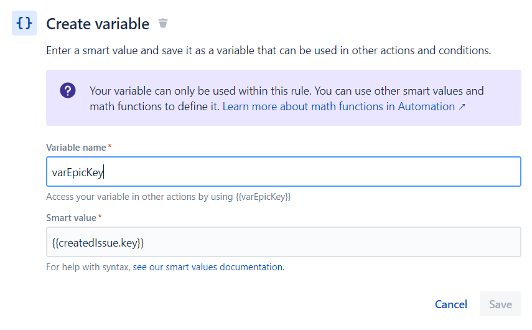Click the Variable name field label
Image resolution: width=532 pixels, height=330 pixels.
tap(76, 148)
